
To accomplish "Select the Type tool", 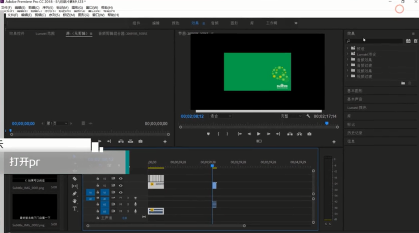I will click(75, 208).
